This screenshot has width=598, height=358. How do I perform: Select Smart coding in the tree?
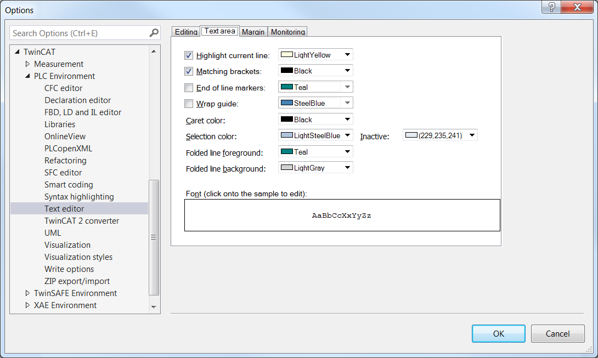(x=69, y=185)
